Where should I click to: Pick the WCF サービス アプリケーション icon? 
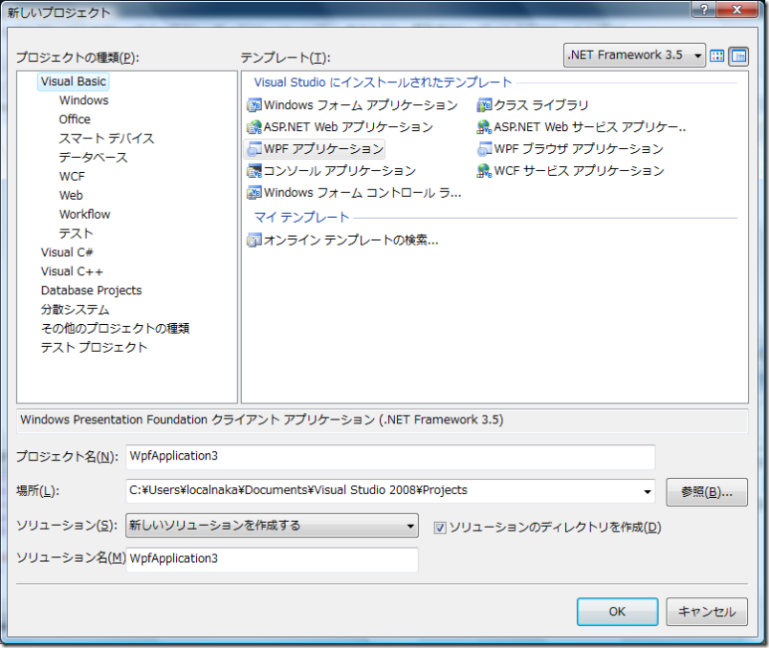(484, 171)
